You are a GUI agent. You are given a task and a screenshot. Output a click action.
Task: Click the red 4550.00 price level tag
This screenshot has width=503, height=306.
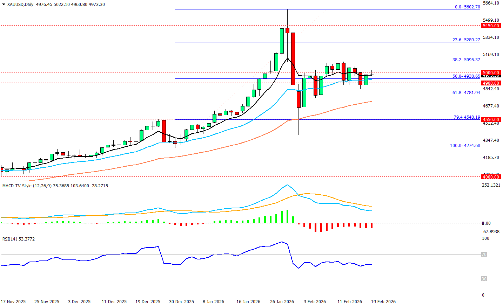coord(491,119)
